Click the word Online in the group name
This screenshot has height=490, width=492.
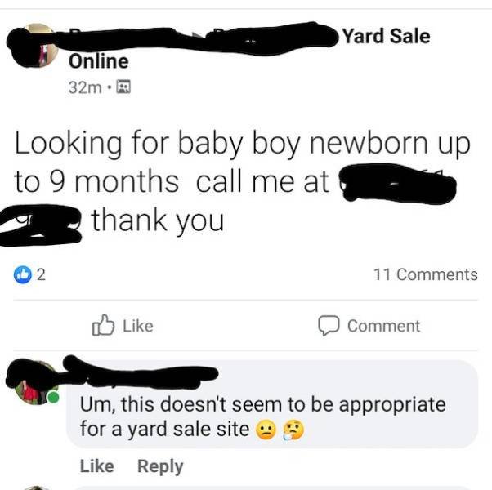click(99, 61)
